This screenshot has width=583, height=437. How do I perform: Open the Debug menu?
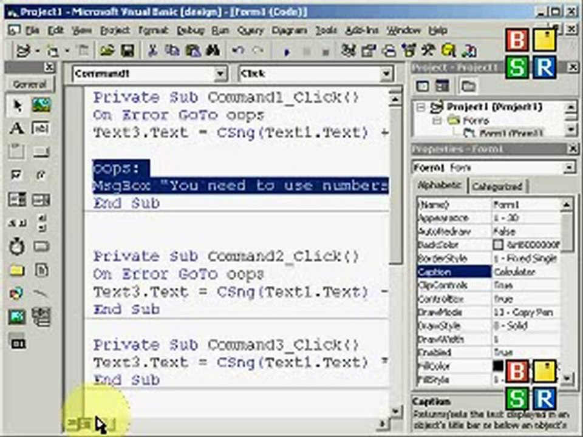191,30
